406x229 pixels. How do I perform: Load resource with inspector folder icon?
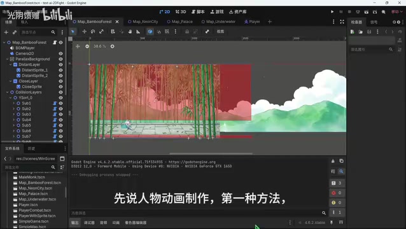coord(360,32)
